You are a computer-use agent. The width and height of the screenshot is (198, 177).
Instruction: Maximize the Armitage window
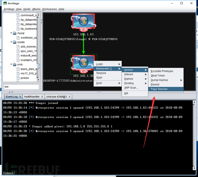pyautogui.click(x=182, y=3)
